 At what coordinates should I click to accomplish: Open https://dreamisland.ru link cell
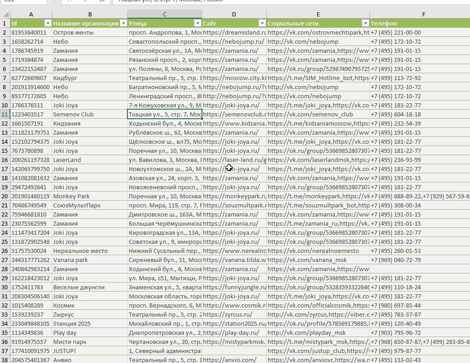234,32
